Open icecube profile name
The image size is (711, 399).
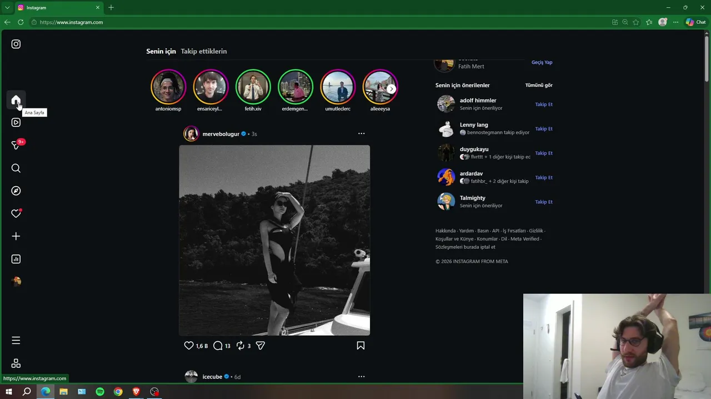[x=212, y=377]
